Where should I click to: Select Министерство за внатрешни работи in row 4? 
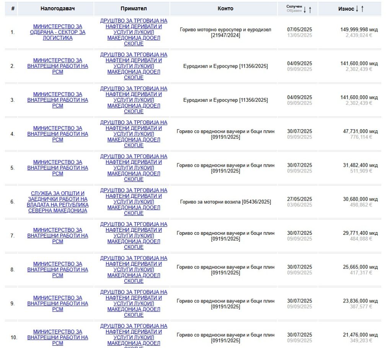pos(57,134)
